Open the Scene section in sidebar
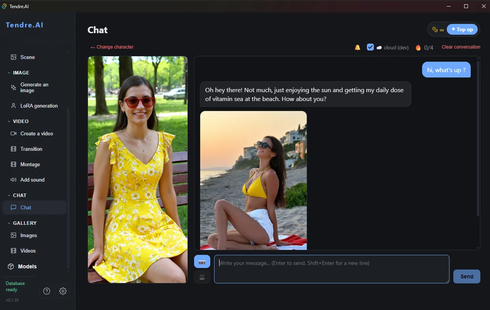 click(34, 57)
